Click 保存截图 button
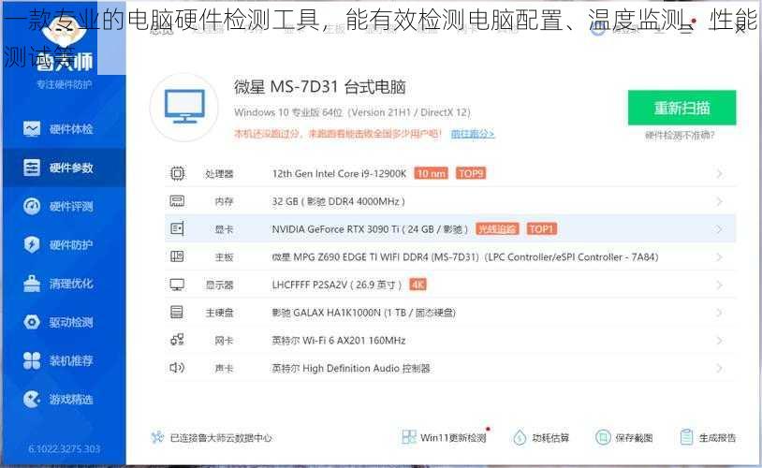762x468 pixels. (x=624, y=437)
